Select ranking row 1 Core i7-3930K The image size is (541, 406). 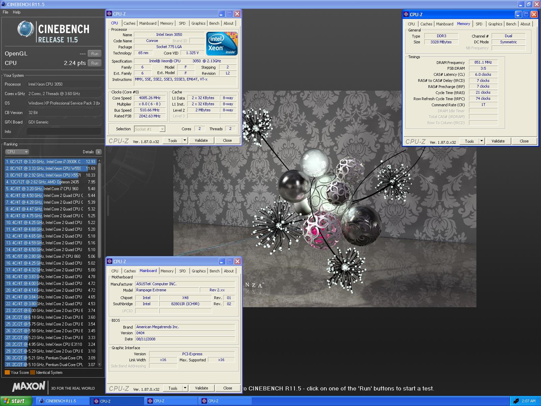click(51, 162)
